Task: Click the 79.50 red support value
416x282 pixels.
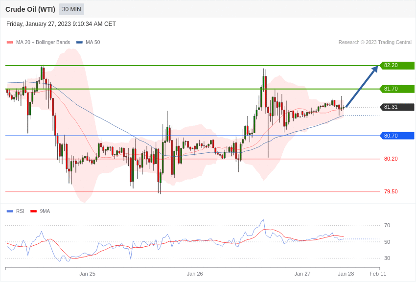Action: pos(391,191)
